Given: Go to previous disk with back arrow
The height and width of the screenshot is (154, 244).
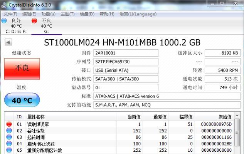Looking at the screenshot, I should (x=8, y=42).
